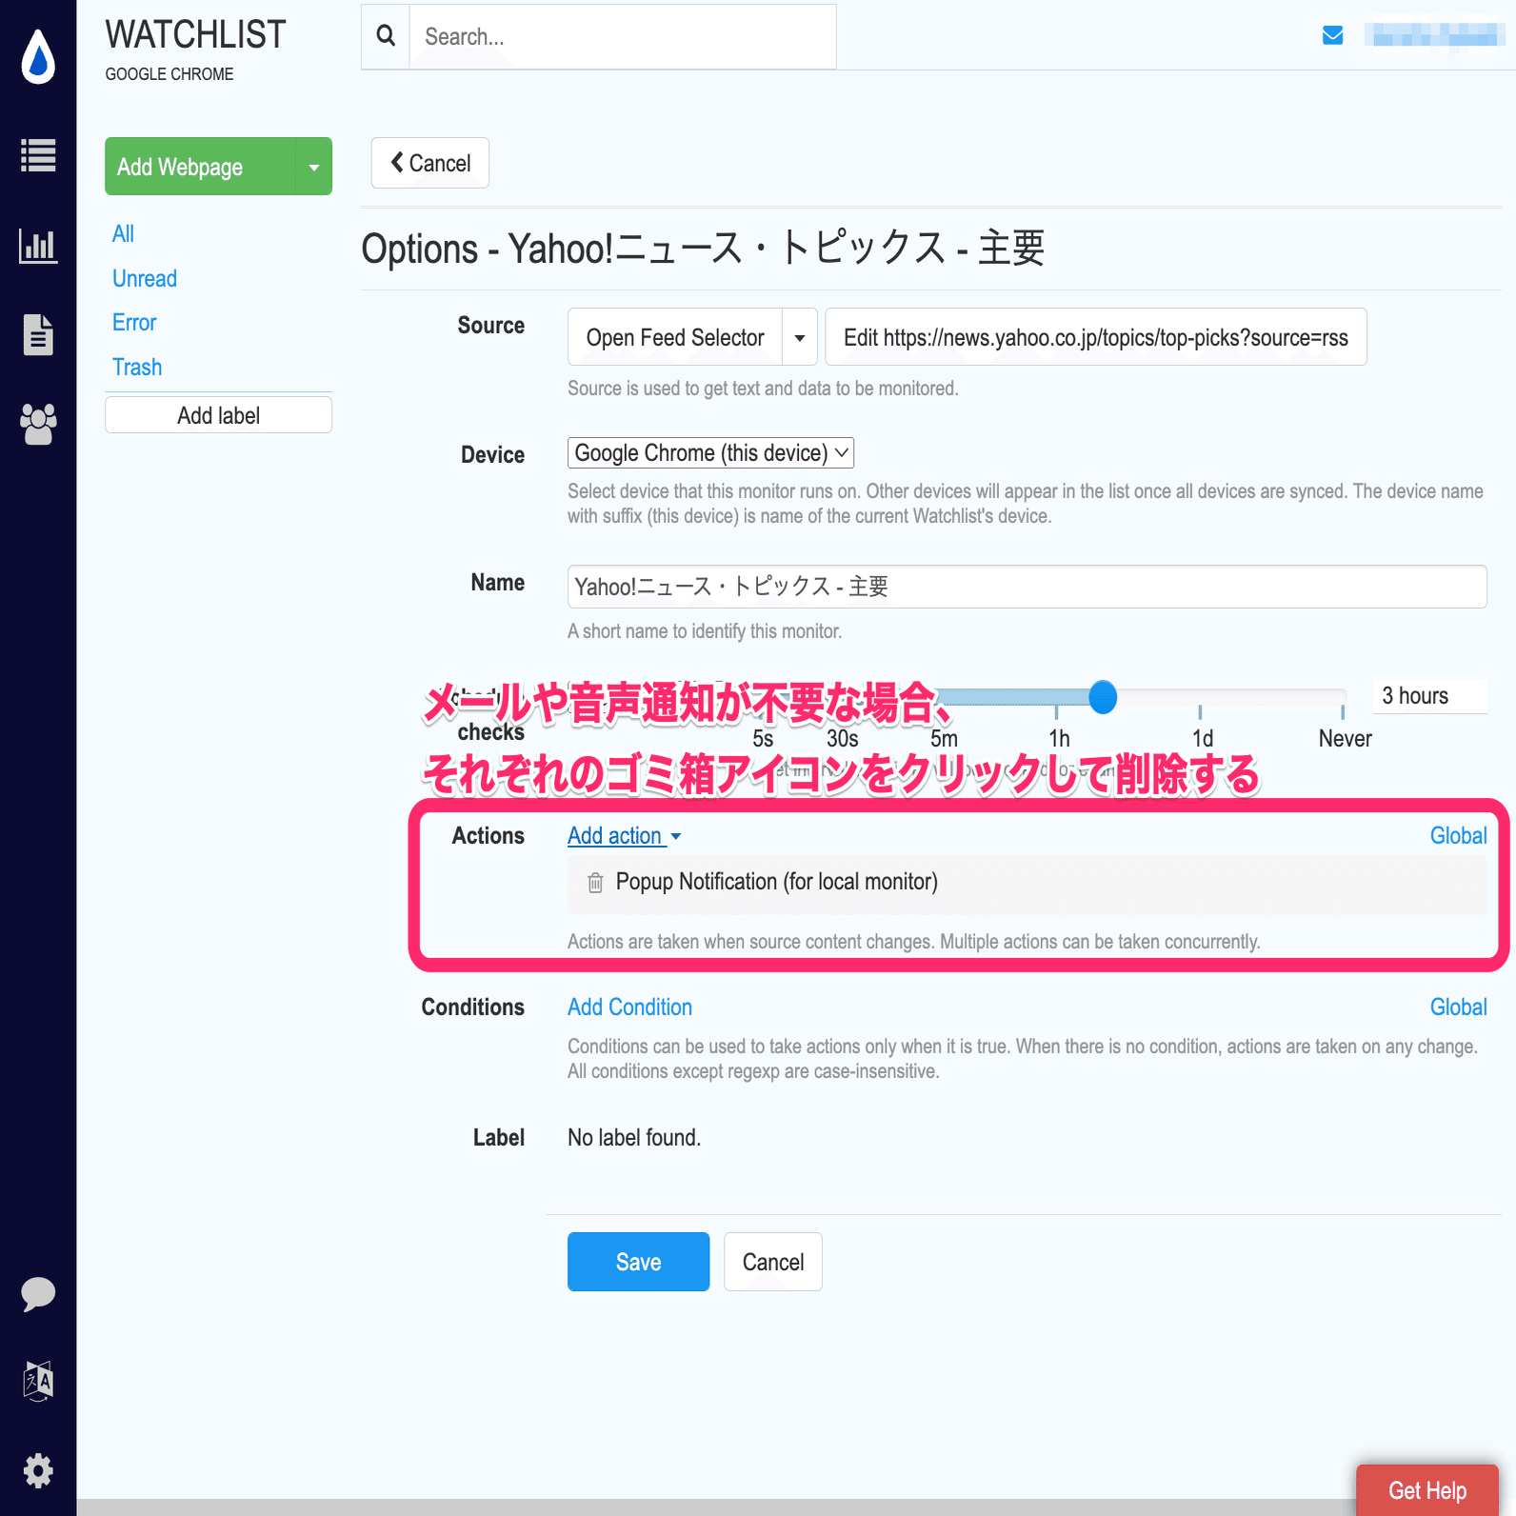Click the 'No label found.' text
This screenshot has height=1516, width=1516.
click(634, 1138)
